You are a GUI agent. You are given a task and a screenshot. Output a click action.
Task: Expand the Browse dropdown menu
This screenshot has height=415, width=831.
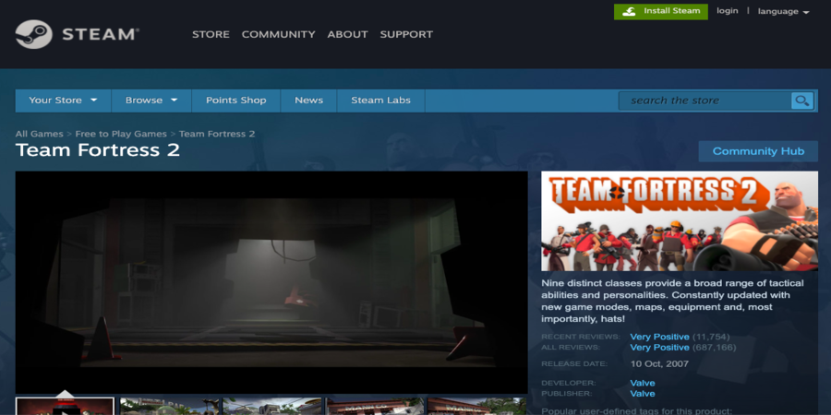151,101
